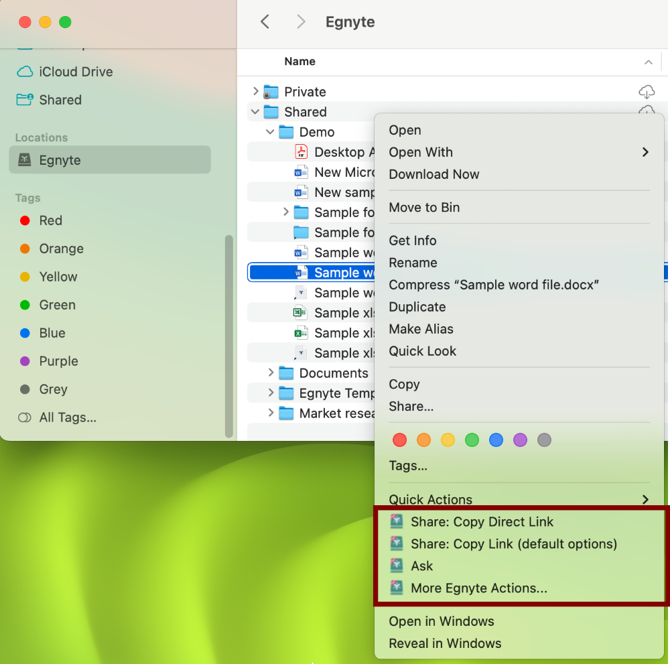Apply orange tag swatch in context menu
The height and width of the screenshot is (664, 670).
click(x=423, y=440)
